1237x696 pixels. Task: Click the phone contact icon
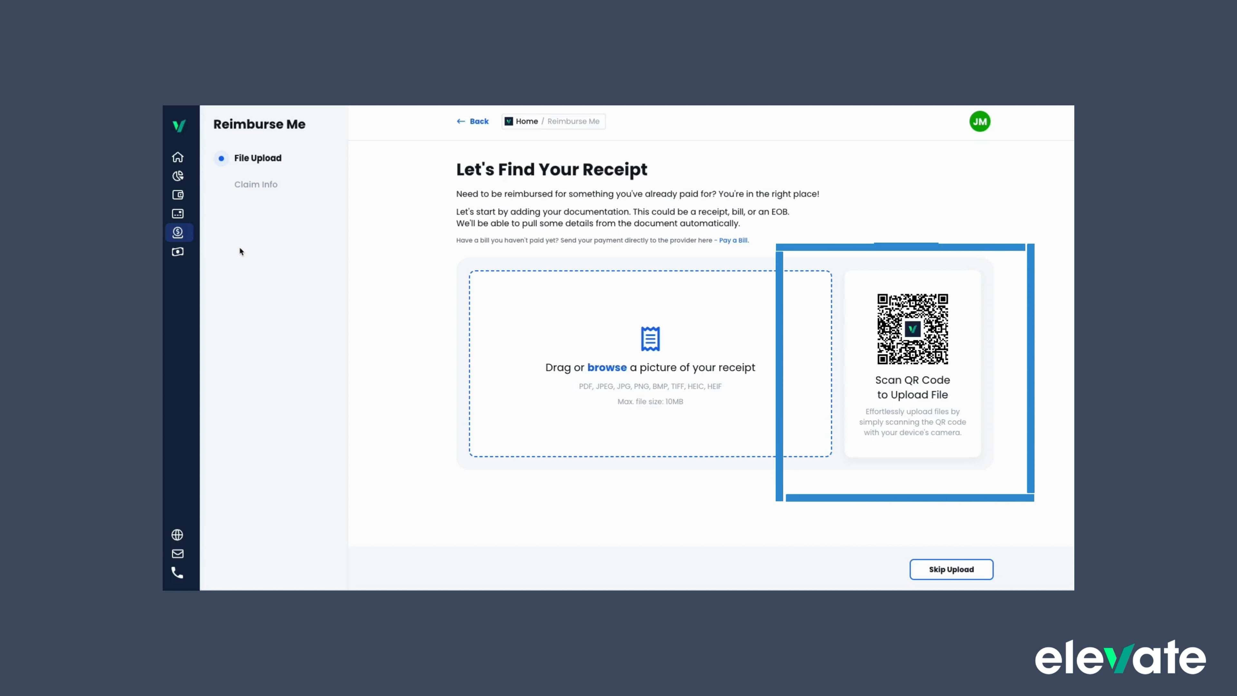pyautogui.click(x=177, y=573)
